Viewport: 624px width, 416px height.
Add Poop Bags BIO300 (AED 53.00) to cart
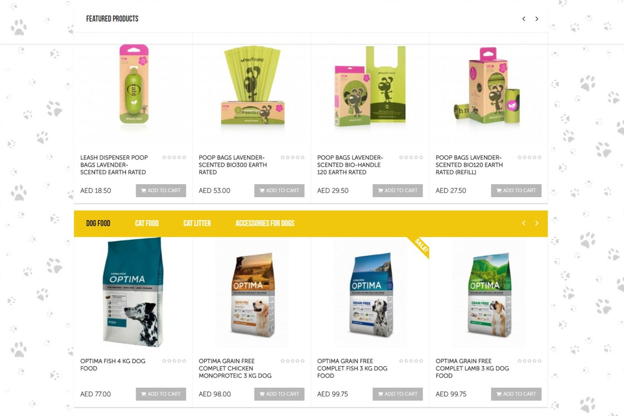pos(279,191)
